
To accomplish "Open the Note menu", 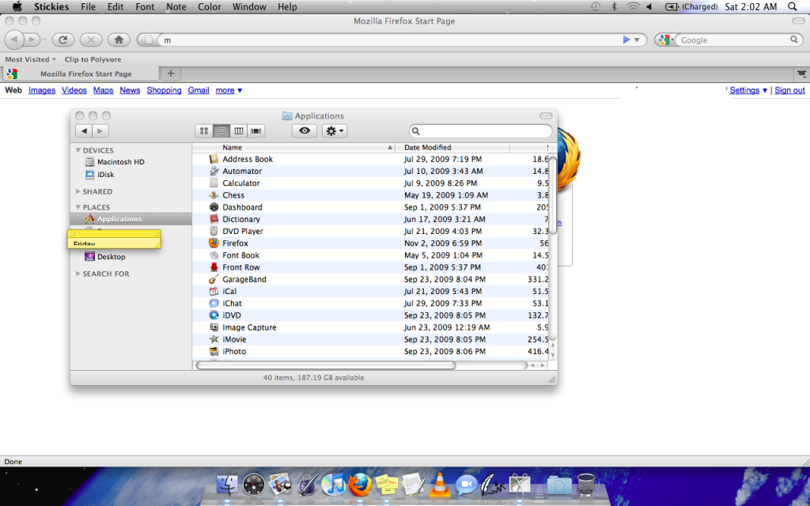I will pos(176,6).
